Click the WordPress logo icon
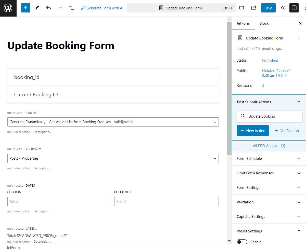The height and width of the screenshot is (250, 306). [8, 8]
